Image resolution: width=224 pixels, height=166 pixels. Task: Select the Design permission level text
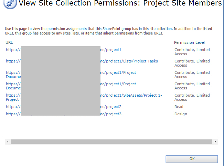click(181, 114)
